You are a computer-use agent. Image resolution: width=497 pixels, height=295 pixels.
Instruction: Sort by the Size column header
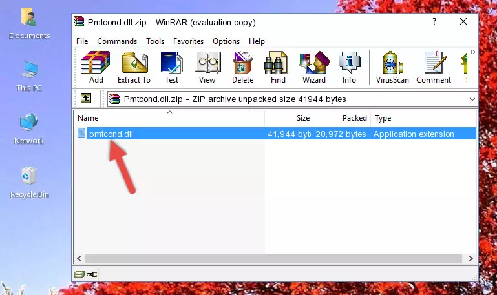[x=289, y=118]
